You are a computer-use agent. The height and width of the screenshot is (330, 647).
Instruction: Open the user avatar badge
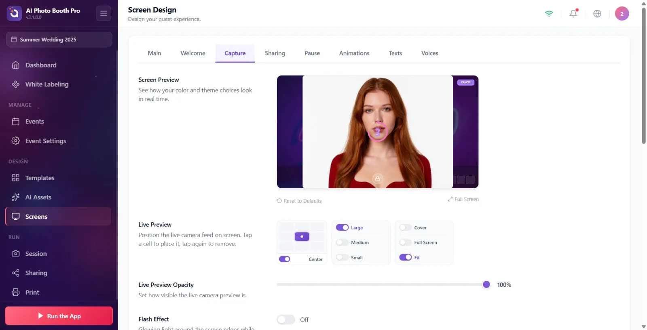coord(622,14)
